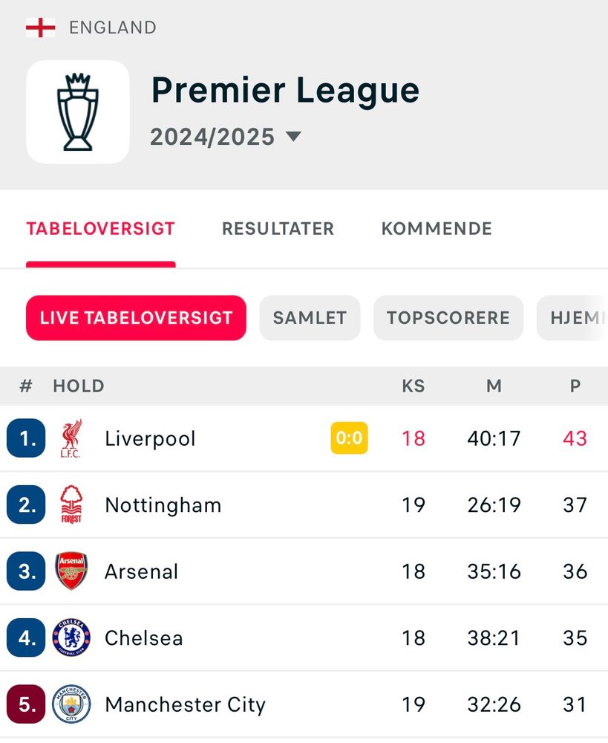Viewport: 608px width, 743px height.
Task: Select the Tabeloversigt tab
Action: (x=101, y=229)
